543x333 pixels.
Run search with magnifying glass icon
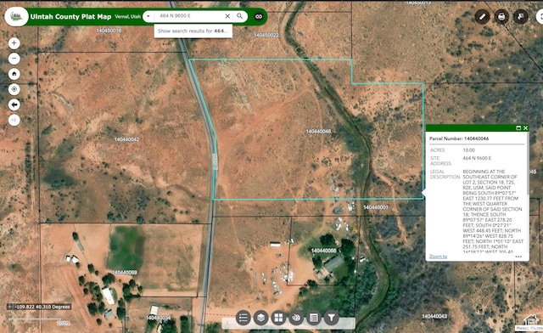pos(239,16)
